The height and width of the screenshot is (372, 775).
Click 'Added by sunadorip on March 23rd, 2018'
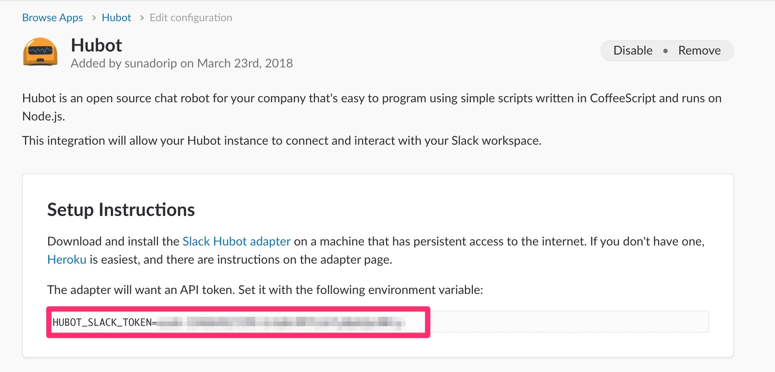[182, 63]
